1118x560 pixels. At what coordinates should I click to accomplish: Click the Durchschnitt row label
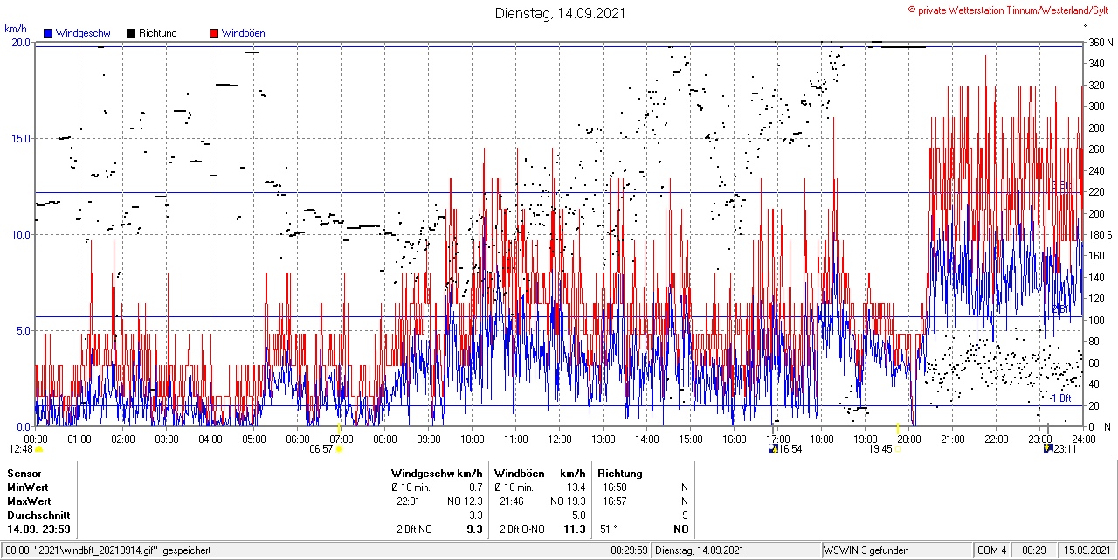(38, 515)
